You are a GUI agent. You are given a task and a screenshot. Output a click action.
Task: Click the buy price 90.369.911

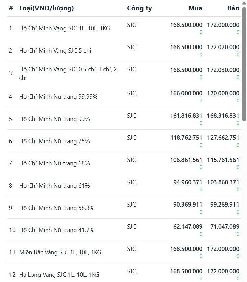(x=188, y=205)
